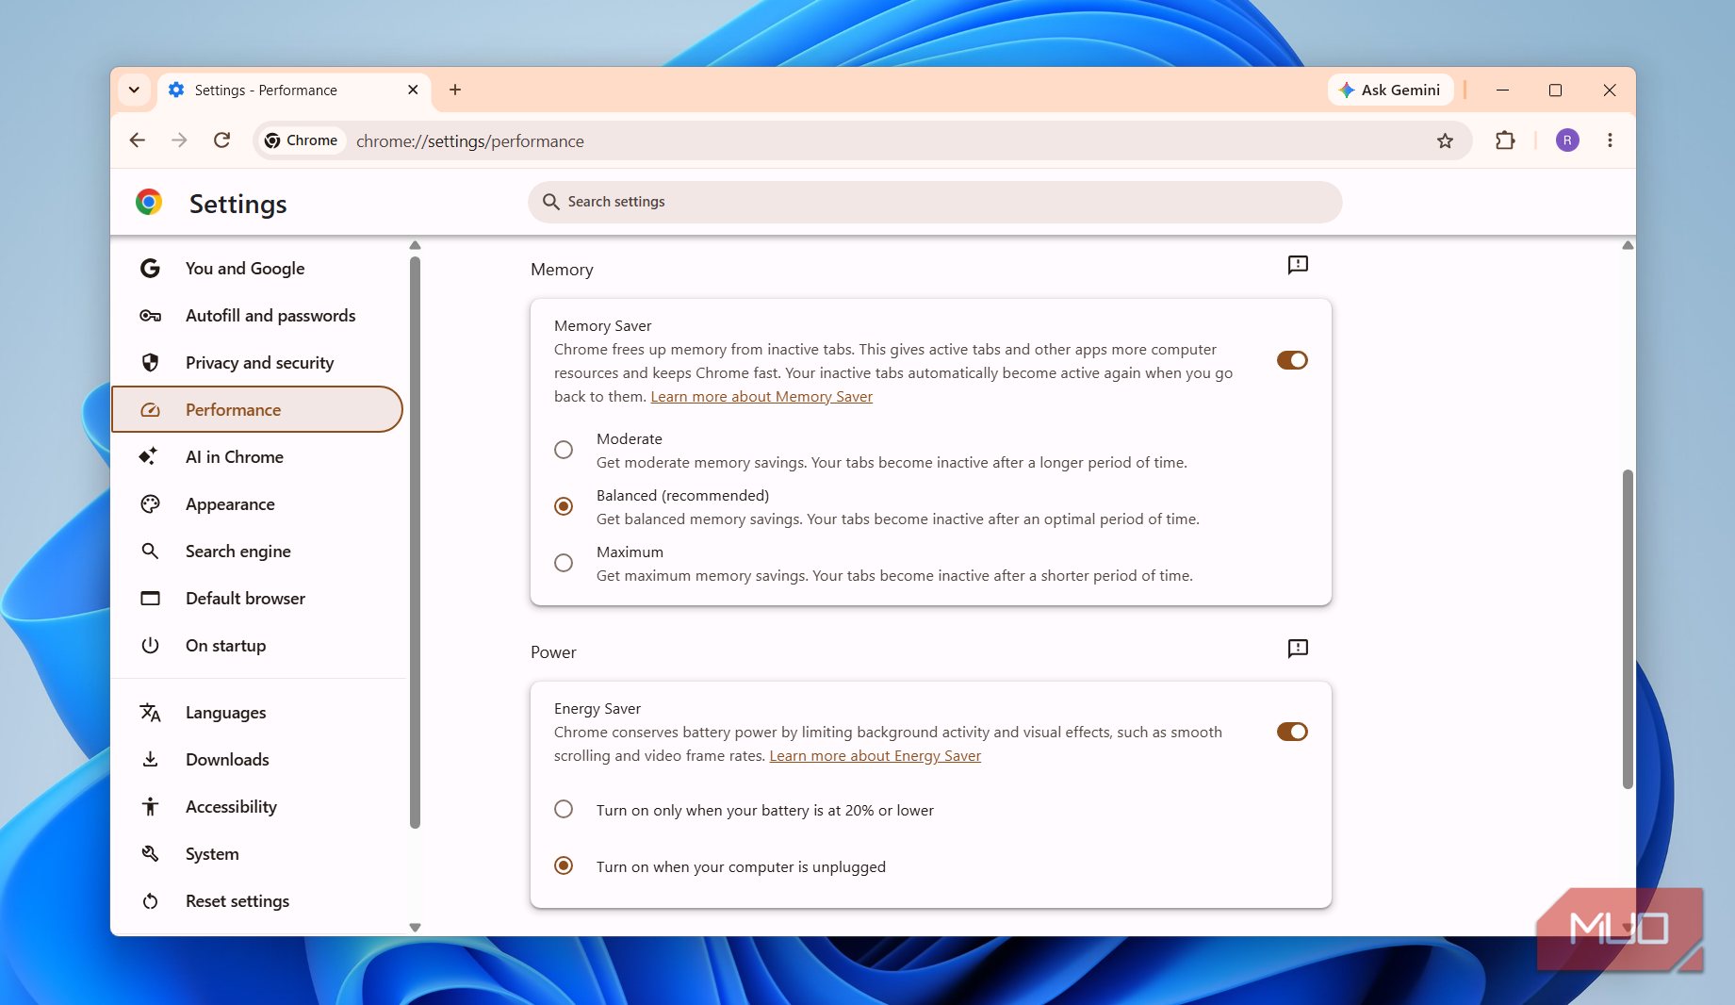Click the Chrome logo beside Settings
This screenshot has width=1735, height=1005.
click(x=149, y=202)
